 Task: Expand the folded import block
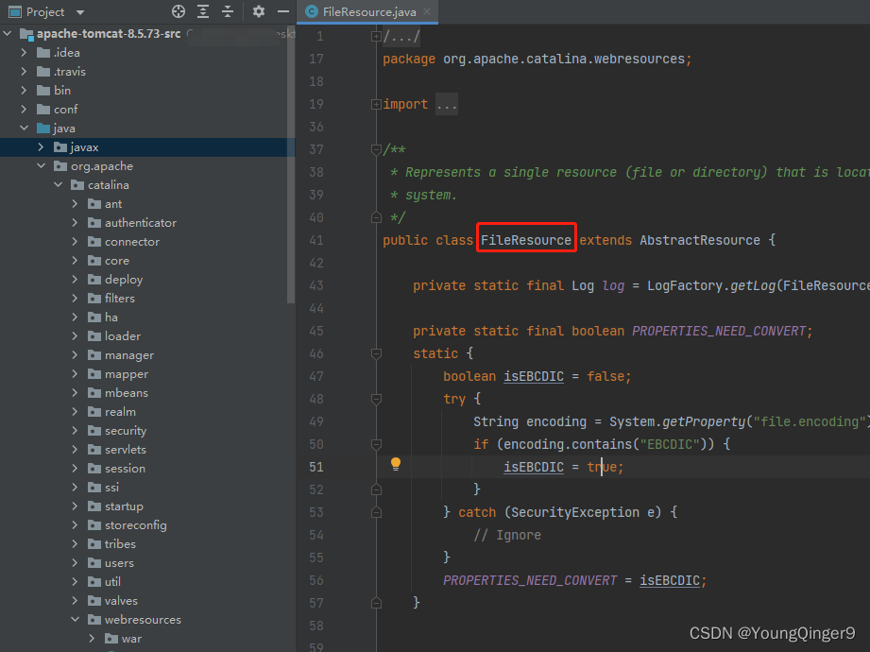(x=376, y=104)
